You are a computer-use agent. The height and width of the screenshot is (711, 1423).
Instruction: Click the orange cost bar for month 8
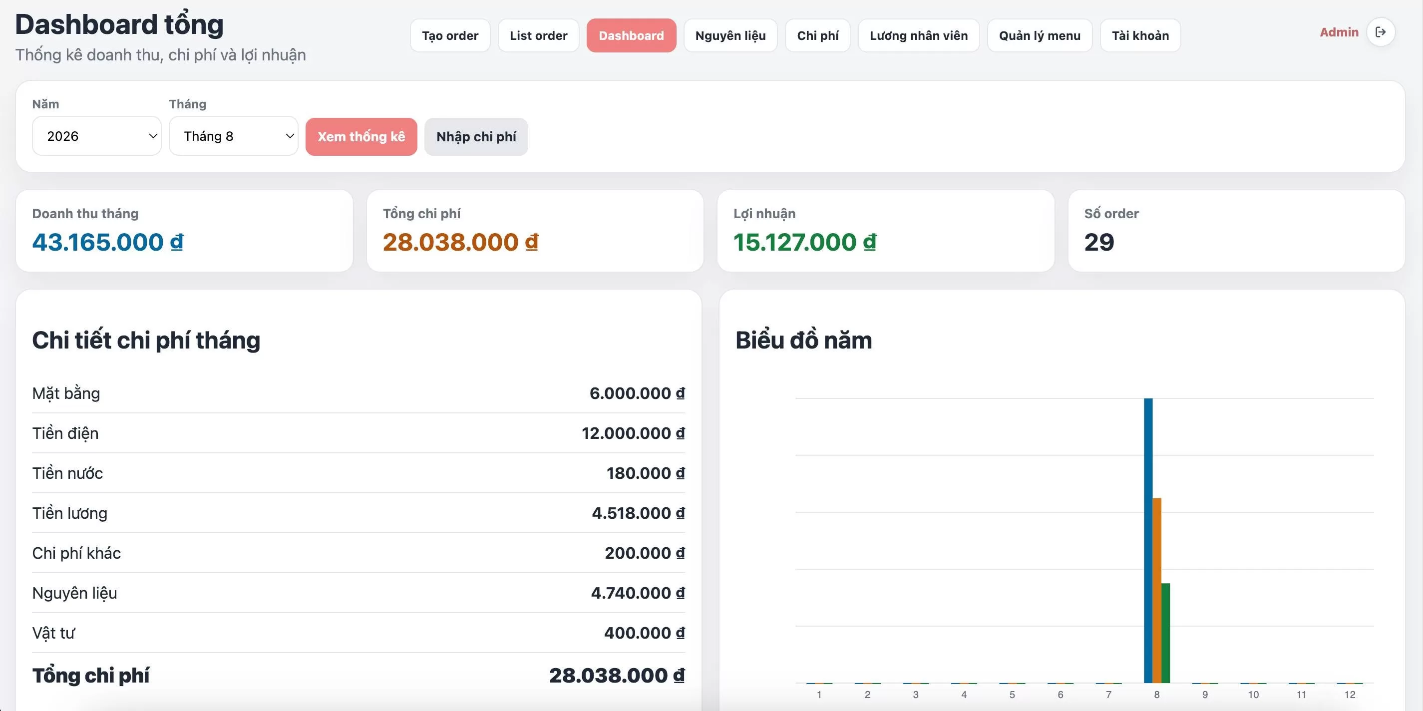pos(1157,591)
